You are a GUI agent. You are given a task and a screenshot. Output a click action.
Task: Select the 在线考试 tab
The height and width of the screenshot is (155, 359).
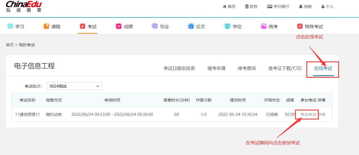tap(323, 68)
